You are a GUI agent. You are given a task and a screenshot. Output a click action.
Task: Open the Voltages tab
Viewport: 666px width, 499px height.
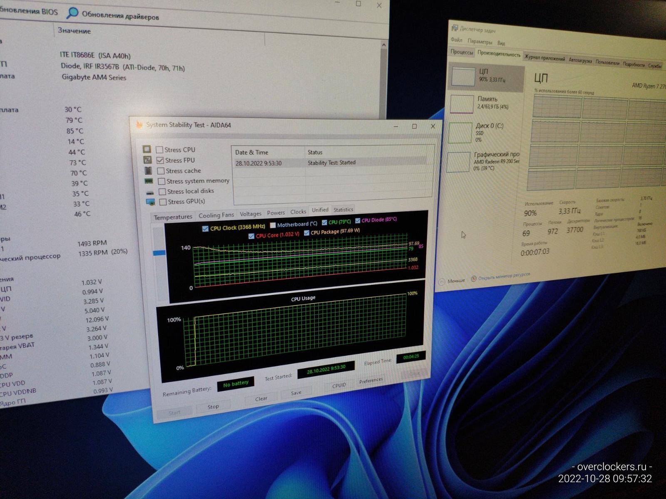[x=251, y=214]
